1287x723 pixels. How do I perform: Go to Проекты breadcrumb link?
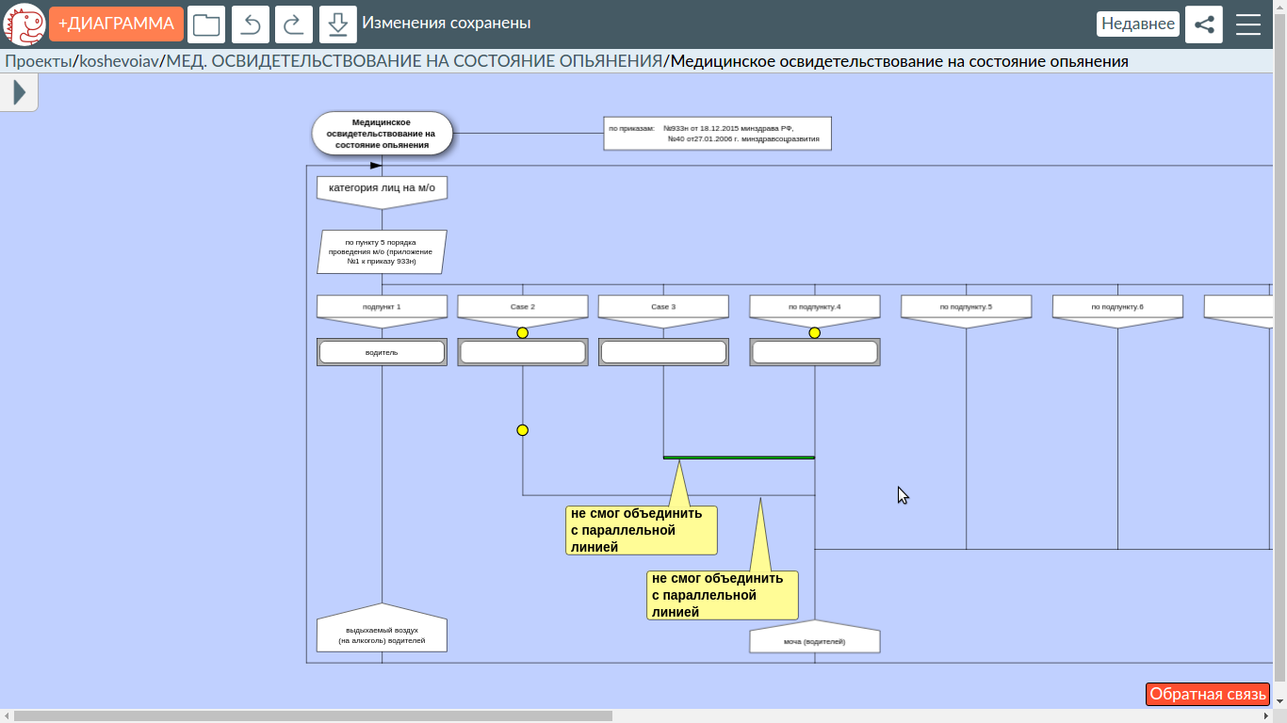38,62
